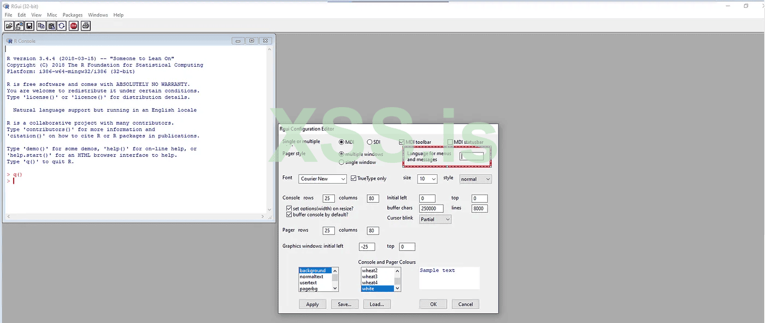Click the Copy toolbar icon
Viewport: 765px width, 323px height.
tap(42, 26)
